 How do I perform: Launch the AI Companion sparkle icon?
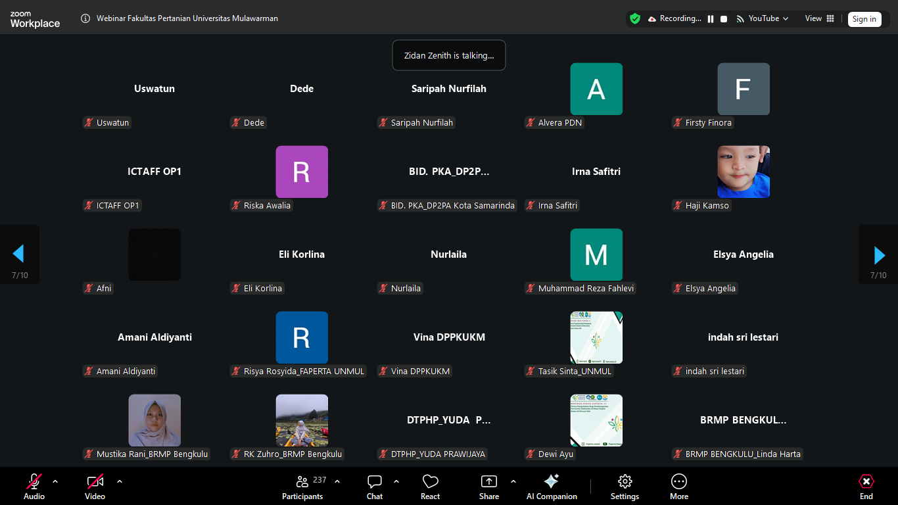coord(552,482)
